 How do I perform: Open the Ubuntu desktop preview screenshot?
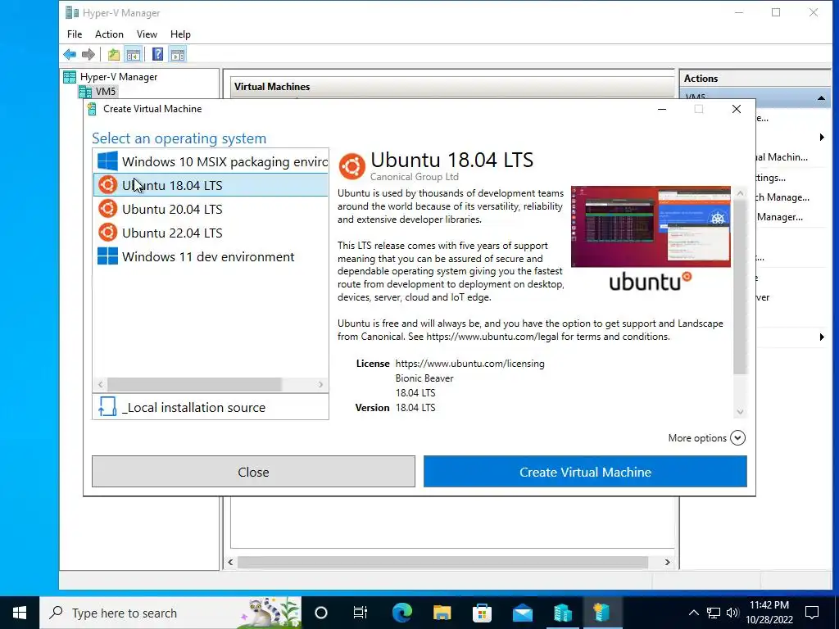click(x=651, y=226)
